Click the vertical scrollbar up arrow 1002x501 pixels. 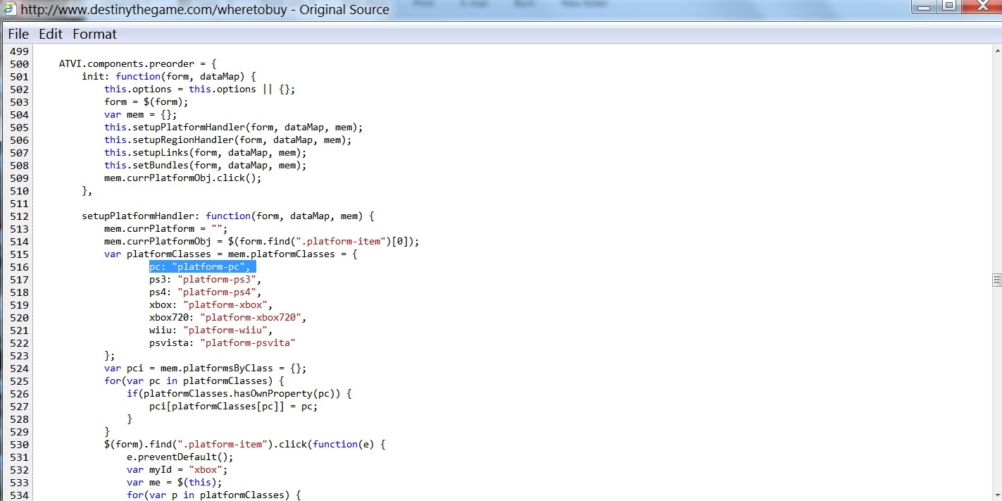coord(996,51)
